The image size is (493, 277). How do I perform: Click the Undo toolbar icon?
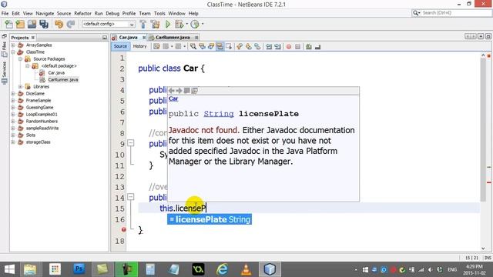pos(59,24)
